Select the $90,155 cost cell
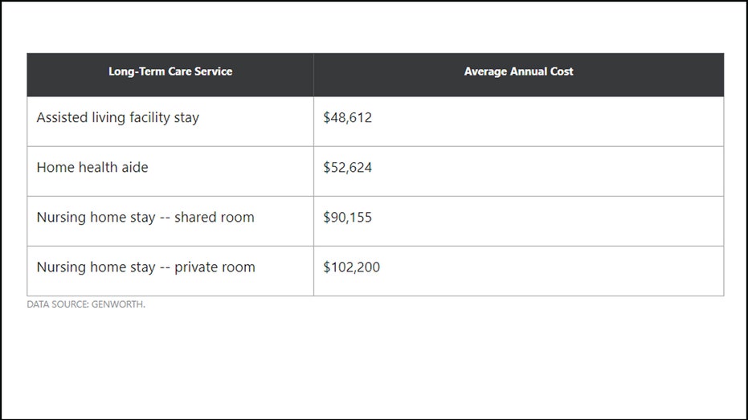The image size is (748, 420). point(518,221)
